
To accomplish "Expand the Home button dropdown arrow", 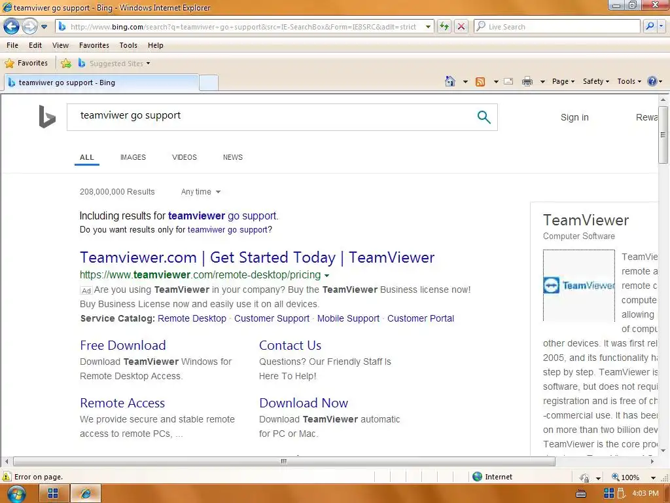I will pyautogui.click(x=465, y=81).
